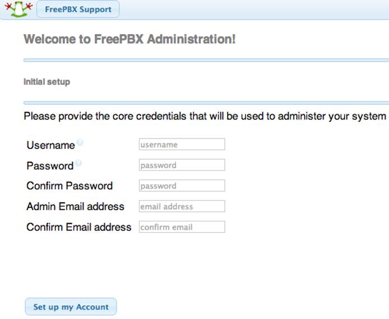Select the Confirm Password input field
389x319 pixels.
182,186
